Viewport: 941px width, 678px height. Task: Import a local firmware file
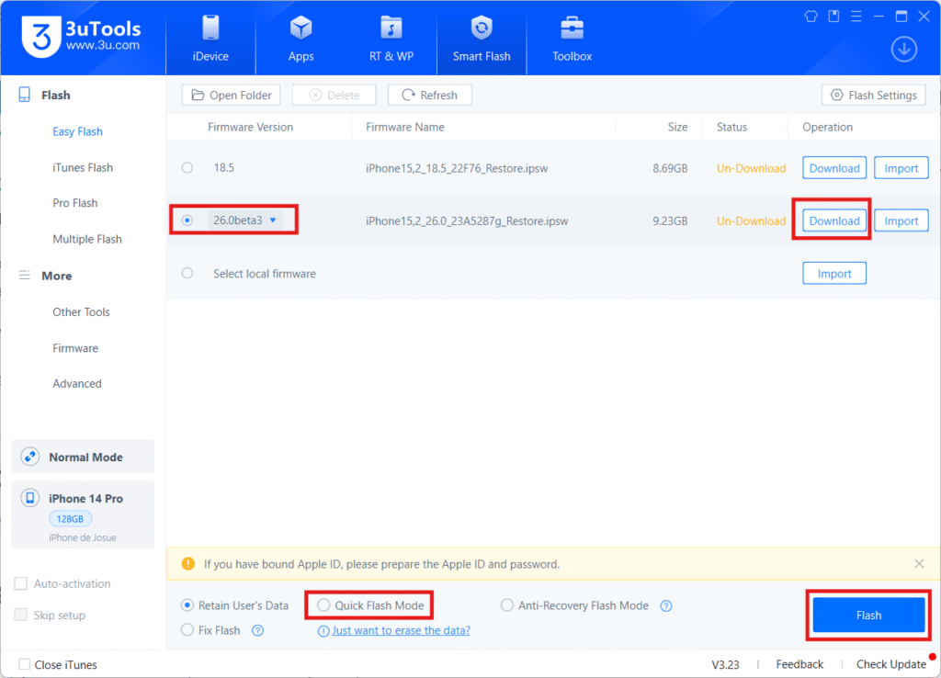coord(834,273)
